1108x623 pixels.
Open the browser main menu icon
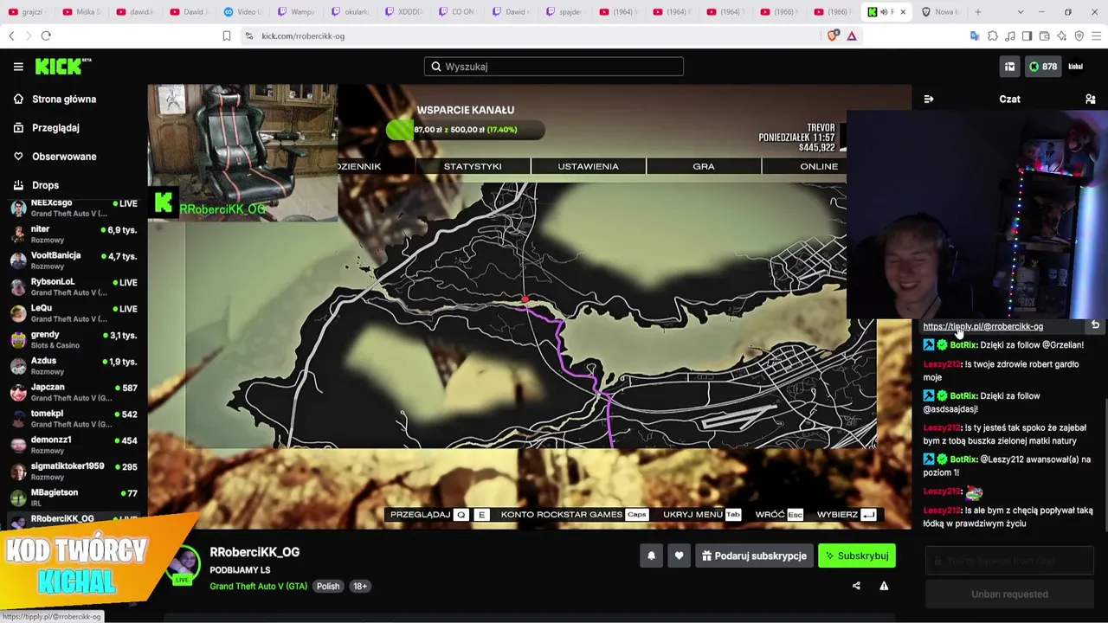[1096, 35]
